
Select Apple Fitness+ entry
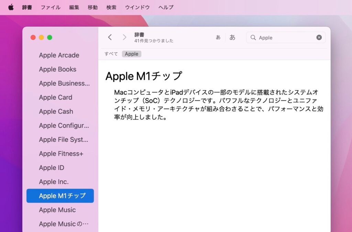(61, 154)
